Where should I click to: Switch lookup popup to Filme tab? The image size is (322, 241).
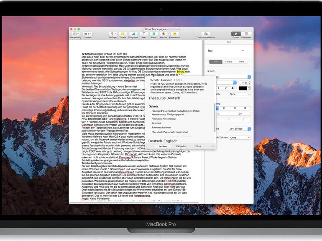[198, 146]
